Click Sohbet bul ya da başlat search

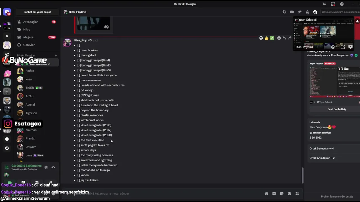coord(37,12)
